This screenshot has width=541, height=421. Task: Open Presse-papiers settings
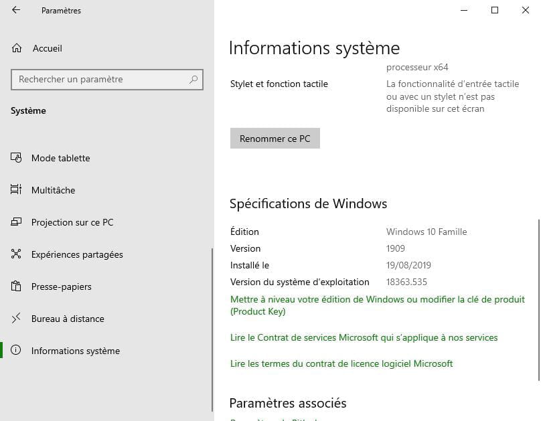coord(62,286)
